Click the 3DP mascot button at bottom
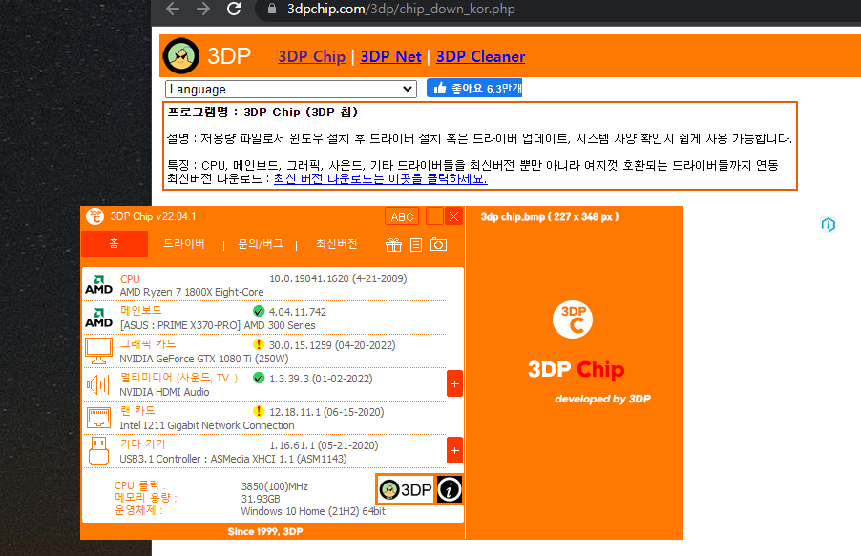 click(x=406, y=489)
